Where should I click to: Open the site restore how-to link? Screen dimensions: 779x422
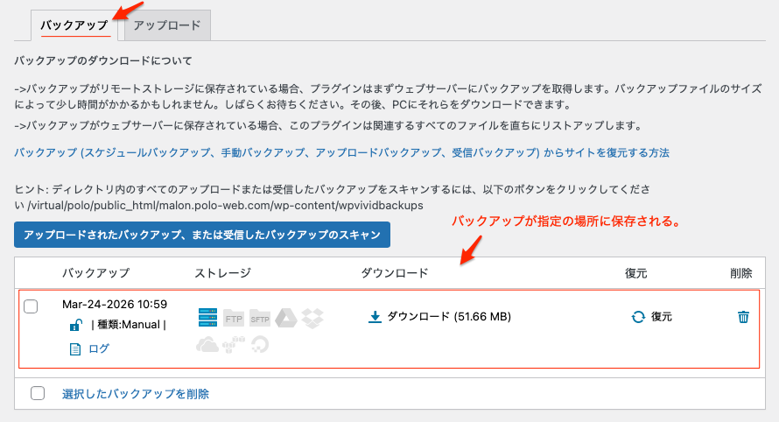341,152
